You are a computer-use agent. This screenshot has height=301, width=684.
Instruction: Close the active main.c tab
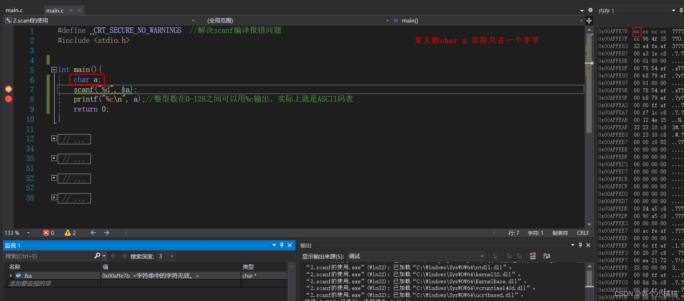pos(79,11)
